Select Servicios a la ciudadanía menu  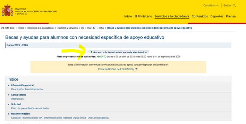[x=172, y=16]
